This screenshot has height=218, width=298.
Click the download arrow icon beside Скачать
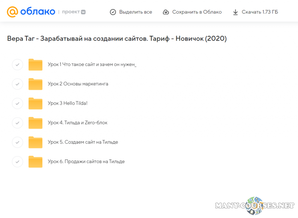click(x=235, y=12)
